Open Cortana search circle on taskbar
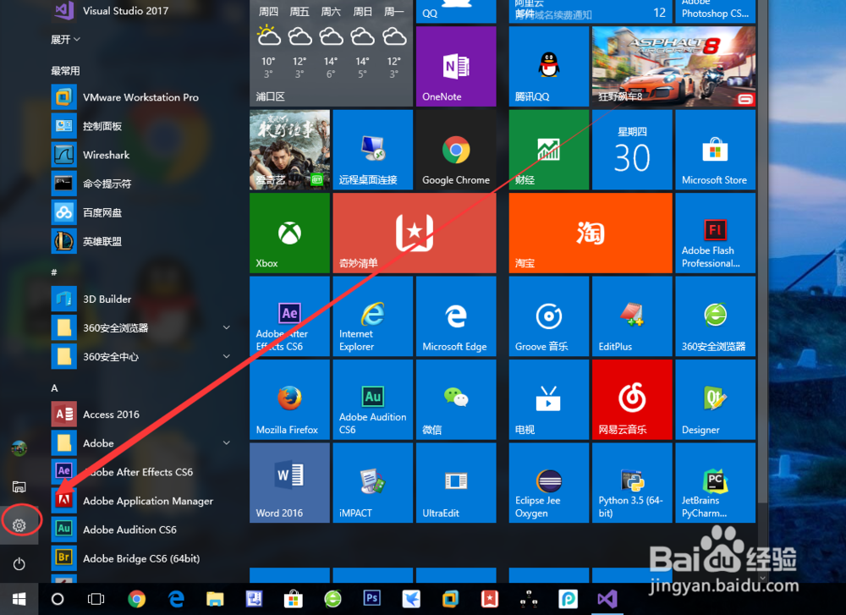 [58, 599]
